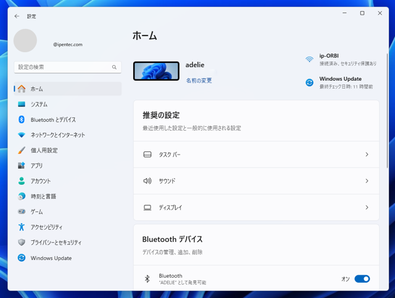Open アクセシビリティ in the sidebar
Image resolution: width=395 pixels, height=298 pixels.
(68, 227)
